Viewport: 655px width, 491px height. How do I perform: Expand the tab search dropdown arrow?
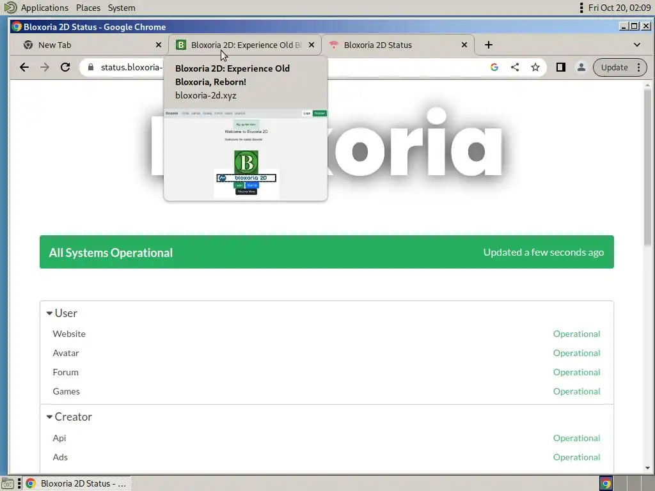[x=636, y=45]
